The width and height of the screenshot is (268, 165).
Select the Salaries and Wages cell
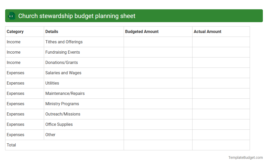pos(63,73)
